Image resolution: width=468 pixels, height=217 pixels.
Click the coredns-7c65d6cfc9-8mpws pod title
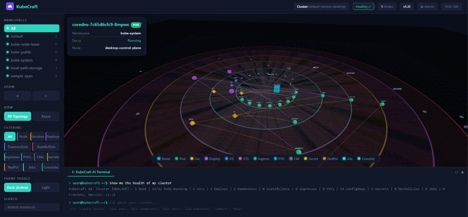point(101,25)
